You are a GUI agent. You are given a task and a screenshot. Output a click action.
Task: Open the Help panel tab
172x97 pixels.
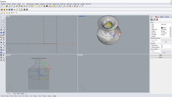coord(167,17)
